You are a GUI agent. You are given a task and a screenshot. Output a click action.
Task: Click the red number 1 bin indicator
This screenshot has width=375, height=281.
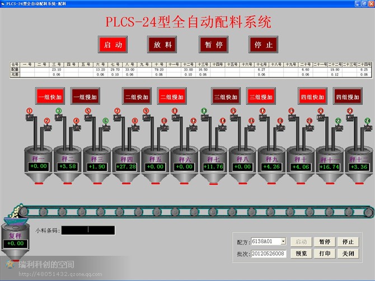[x=29, y=111]
